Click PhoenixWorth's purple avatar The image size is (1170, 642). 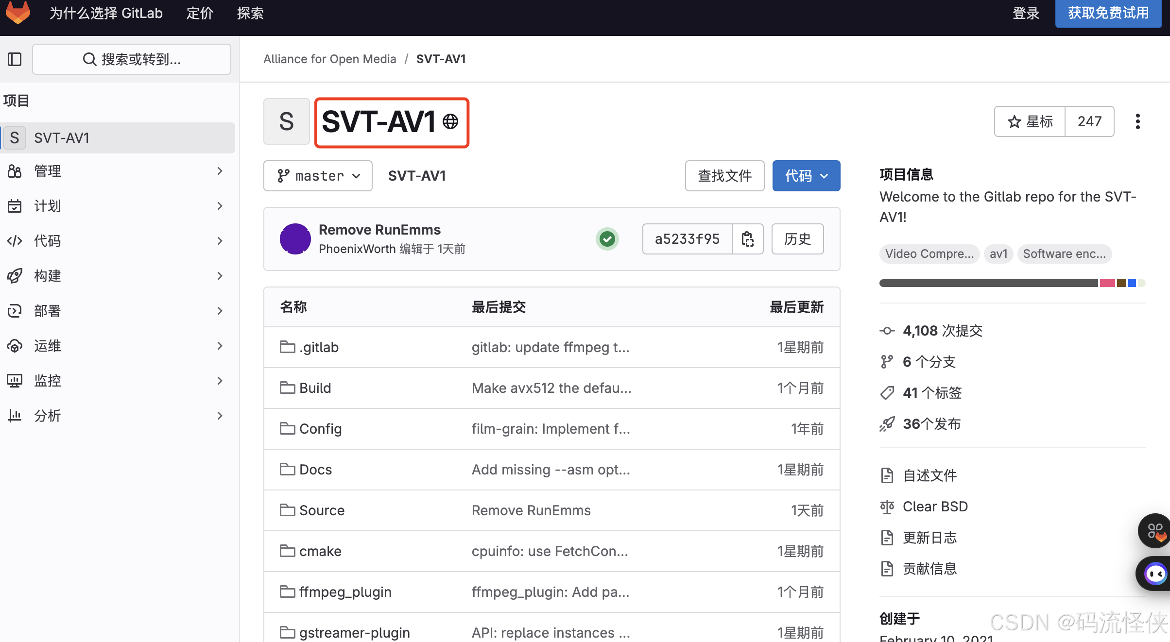coord(295,239)
